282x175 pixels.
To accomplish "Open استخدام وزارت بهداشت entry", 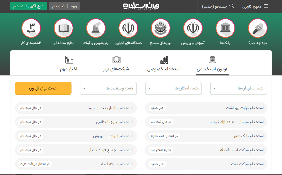I will coord(206,108).
